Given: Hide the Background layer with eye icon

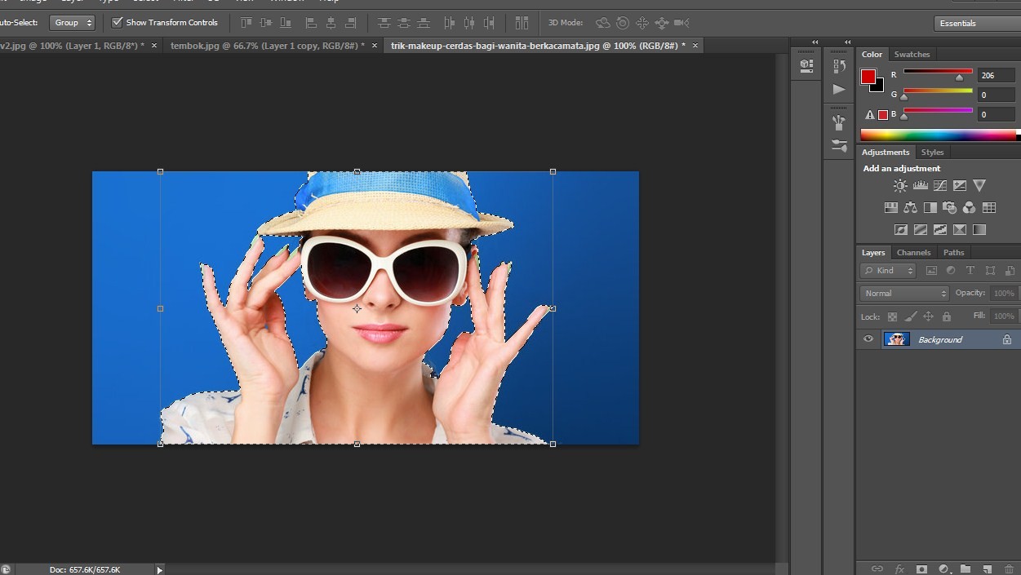Looking at the screenshot, I should [x=868, y=339].
